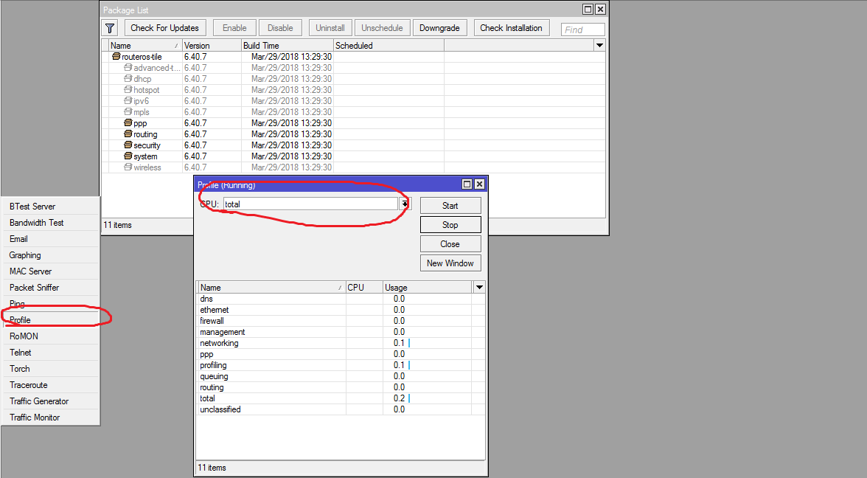Open Torch from the menu
Image resolution: width=867 pixels, height=478 pixels.
[51, 369]
